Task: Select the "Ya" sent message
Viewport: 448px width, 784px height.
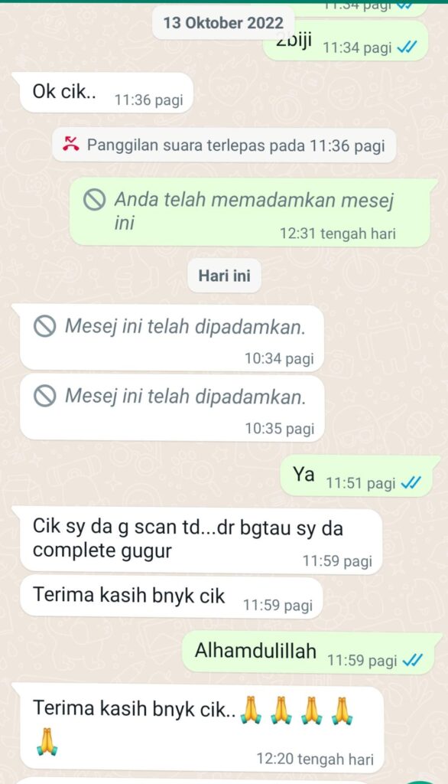Action: [357, 476]
